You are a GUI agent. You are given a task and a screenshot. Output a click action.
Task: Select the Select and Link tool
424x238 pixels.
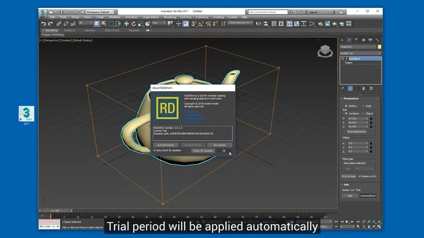tap(59, 24)
